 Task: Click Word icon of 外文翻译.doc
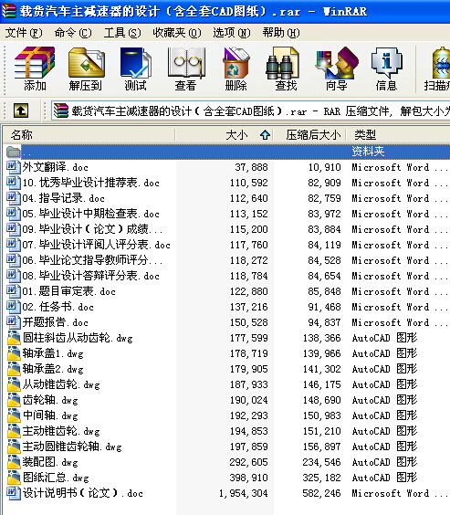click(x=14, y=167)
